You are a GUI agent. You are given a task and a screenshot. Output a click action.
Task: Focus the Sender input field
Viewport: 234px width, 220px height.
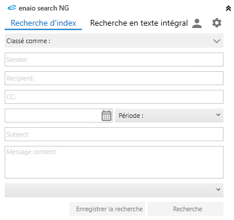coord(114,60)
